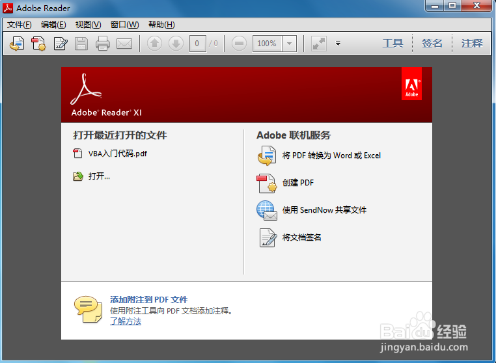Open the zoom percentage dropdown arrow
496x363 pixels.
pos(289,44)
